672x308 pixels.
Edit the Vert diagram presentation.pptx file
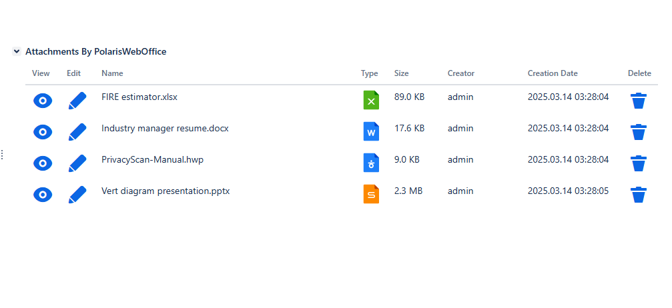tap(77, 195)
